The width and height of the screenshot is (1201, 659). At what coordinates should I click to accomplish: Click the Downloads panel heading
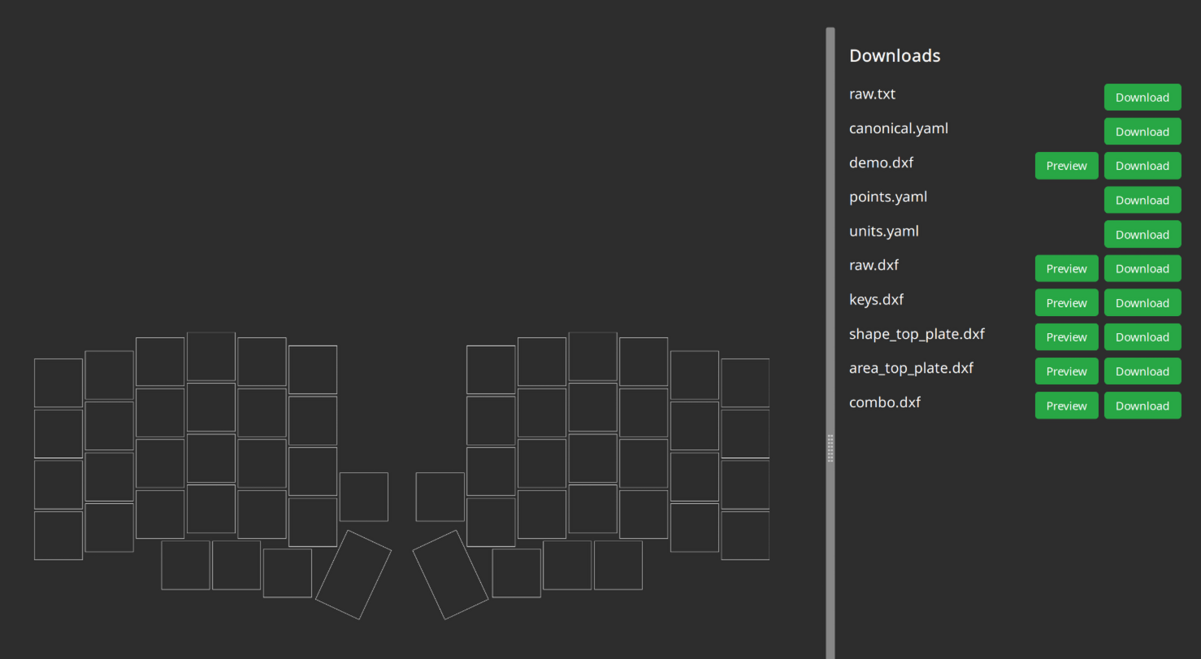click(x=895, y=55)
